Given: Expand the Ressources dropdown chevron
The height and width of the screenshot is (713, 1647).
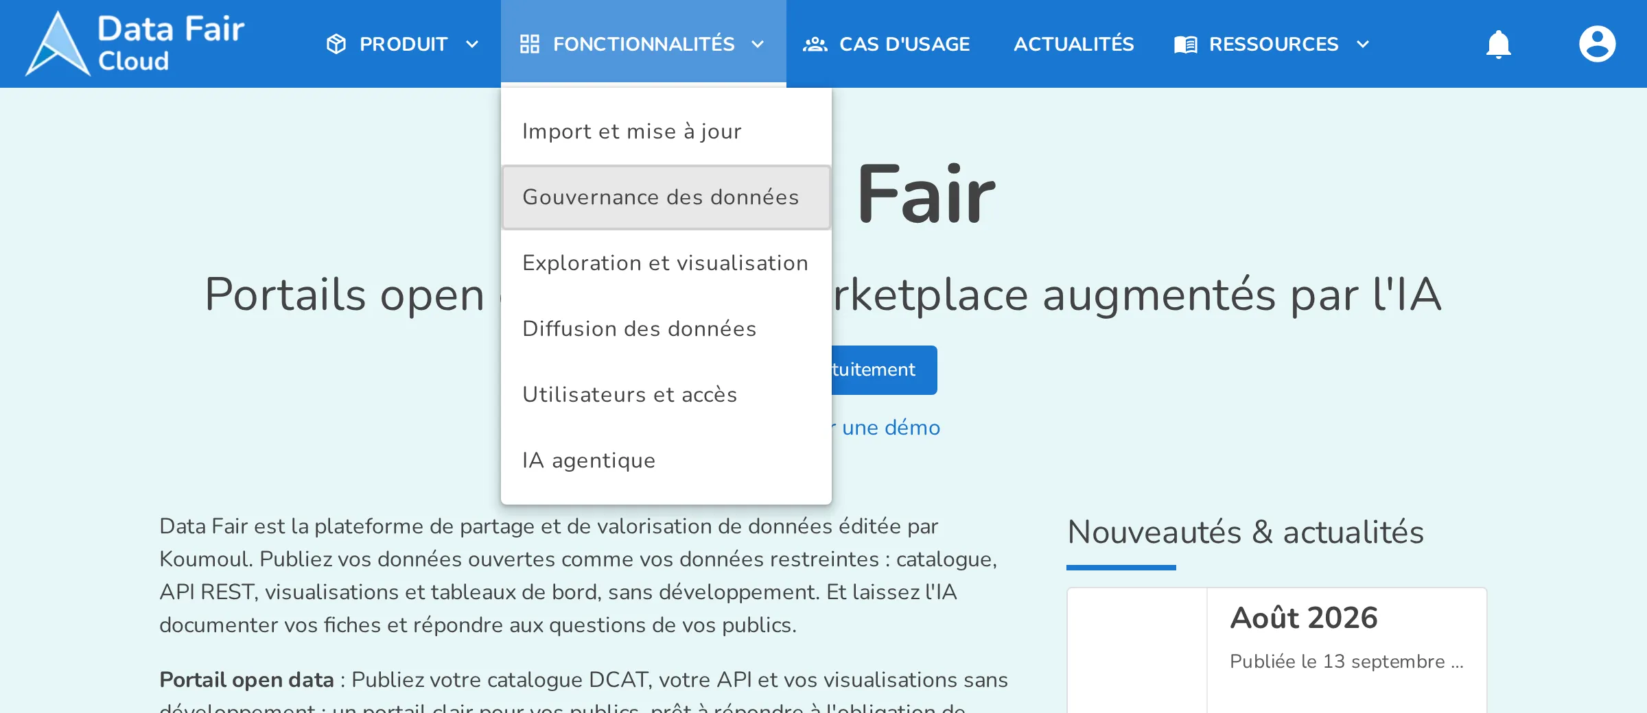Looking at the screenshot, I should [1363, 45].
